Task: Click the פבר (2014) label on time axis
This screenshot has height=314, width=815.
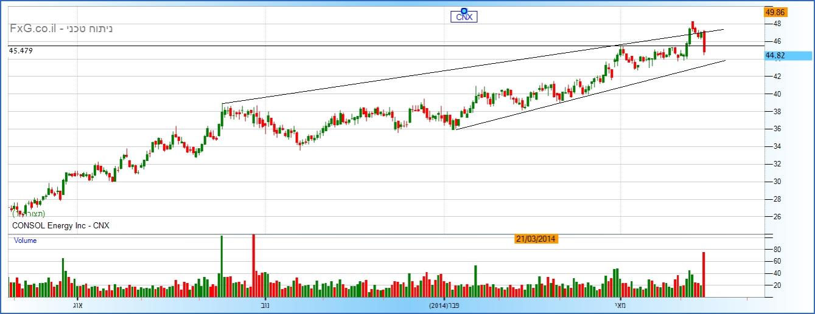Action: click(446, 304)
